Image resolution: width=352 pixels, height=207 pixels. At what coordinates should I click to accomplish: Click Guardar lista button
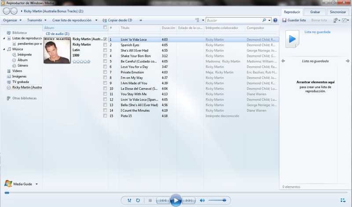(x=294, y=20)
